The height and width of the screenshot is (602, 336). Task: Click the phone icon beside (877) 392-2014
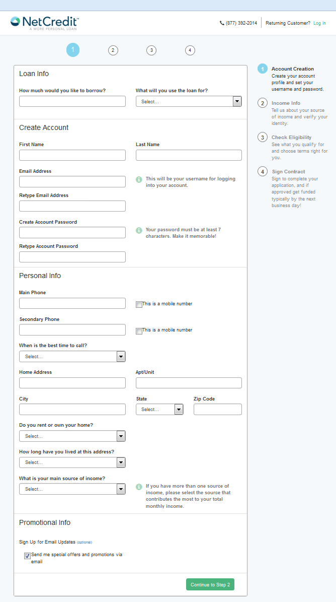222,23
